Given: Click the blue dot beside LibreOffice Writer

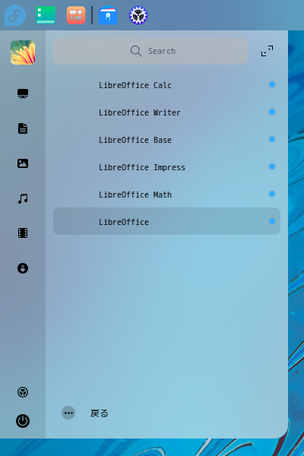Looking at the screenshot, I should (x=272, y=112).
